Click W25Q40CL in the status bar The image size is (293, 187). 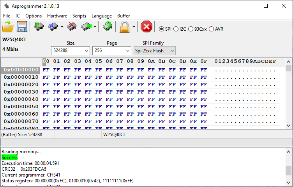pos(115,135)
